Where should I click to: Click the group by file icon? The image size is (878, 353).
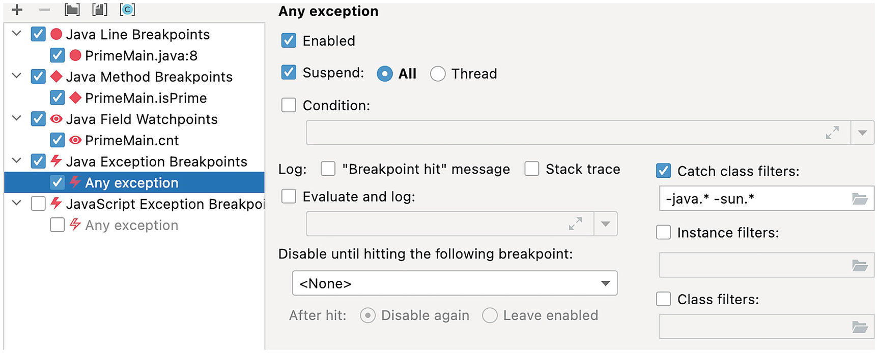point(100,10)
